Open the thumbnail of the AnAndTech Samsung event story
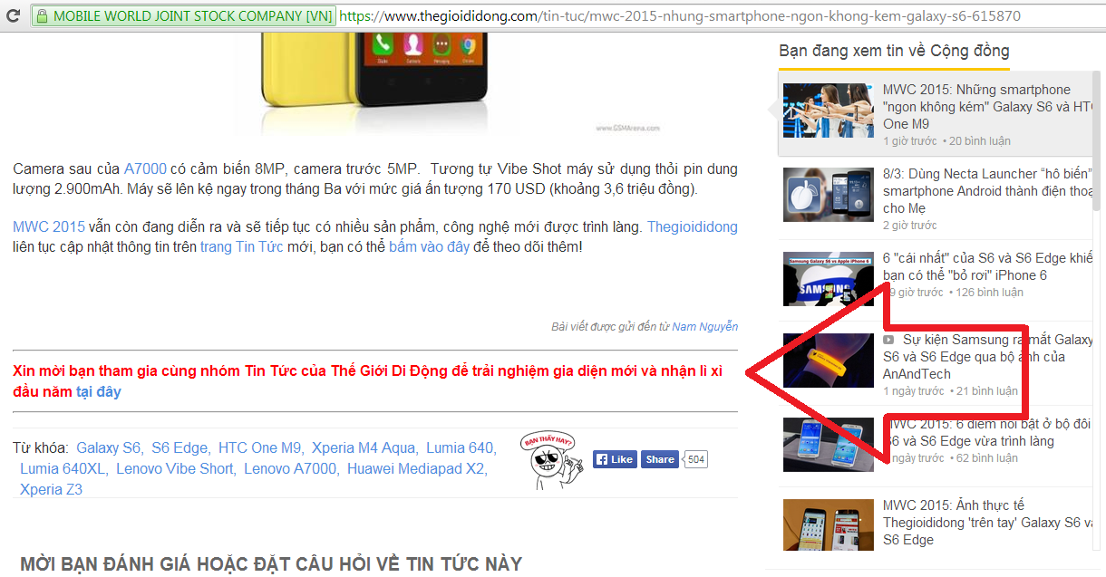1106x577 pixels. (x=829, y=361)
